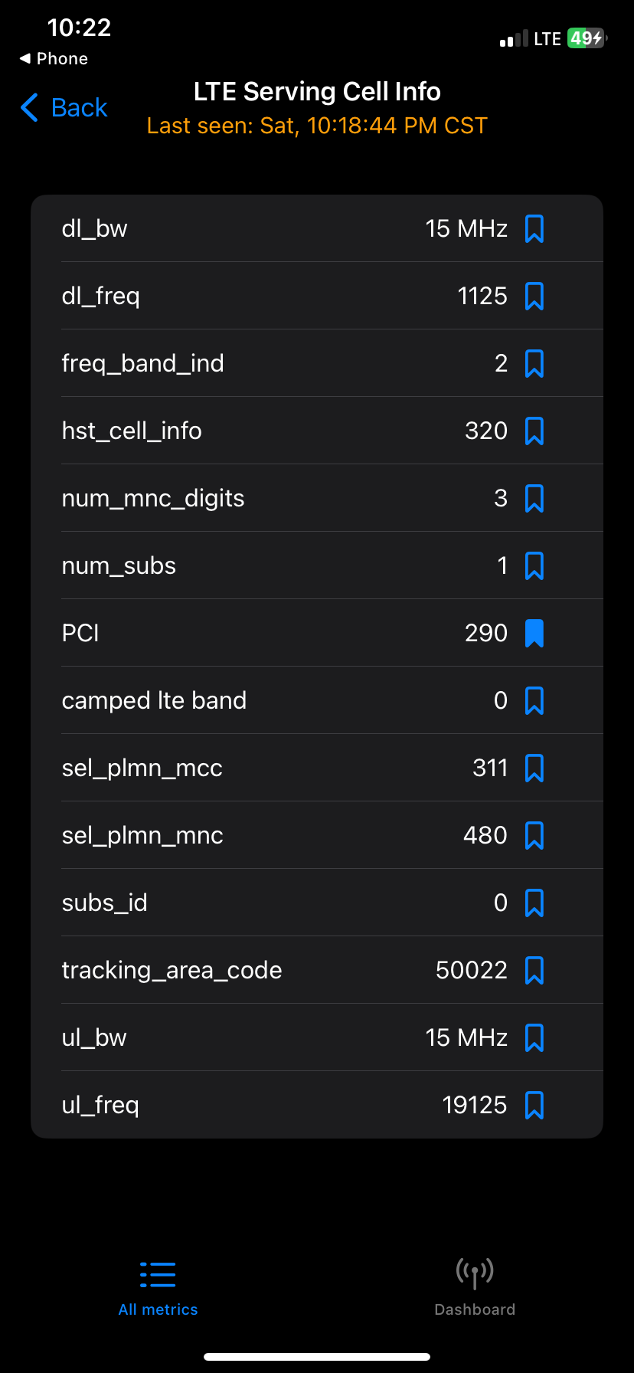The height and width of the screenshot is (1373, 634).
Task: Remove the filled PCI bookmark
Action: tap(534, 634)
